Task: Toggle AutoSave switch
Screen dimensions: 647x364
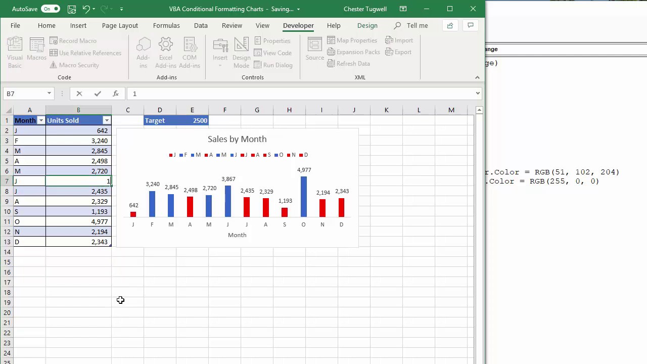Action: click(50, 9)
